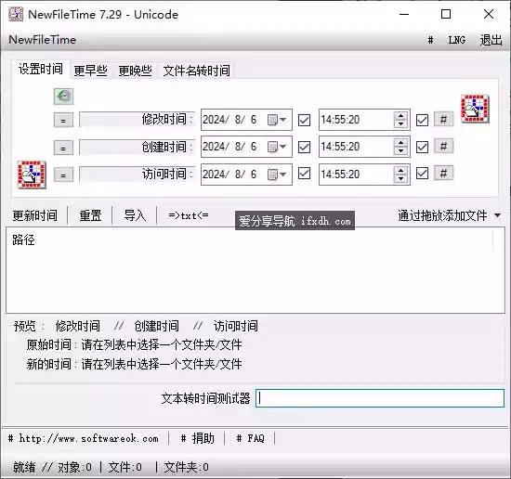Image resolution: width=511 pixels, height=479 pixels.
Task: Open the calendar dropdown for 访问时间 date
Action: pyautogui.click(x=277, y=175)
